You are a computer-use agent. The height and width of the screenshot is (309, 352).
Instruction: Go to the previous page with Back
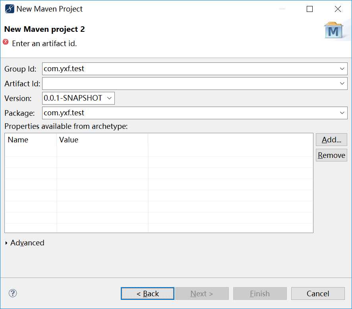click(x=147, y=293)
